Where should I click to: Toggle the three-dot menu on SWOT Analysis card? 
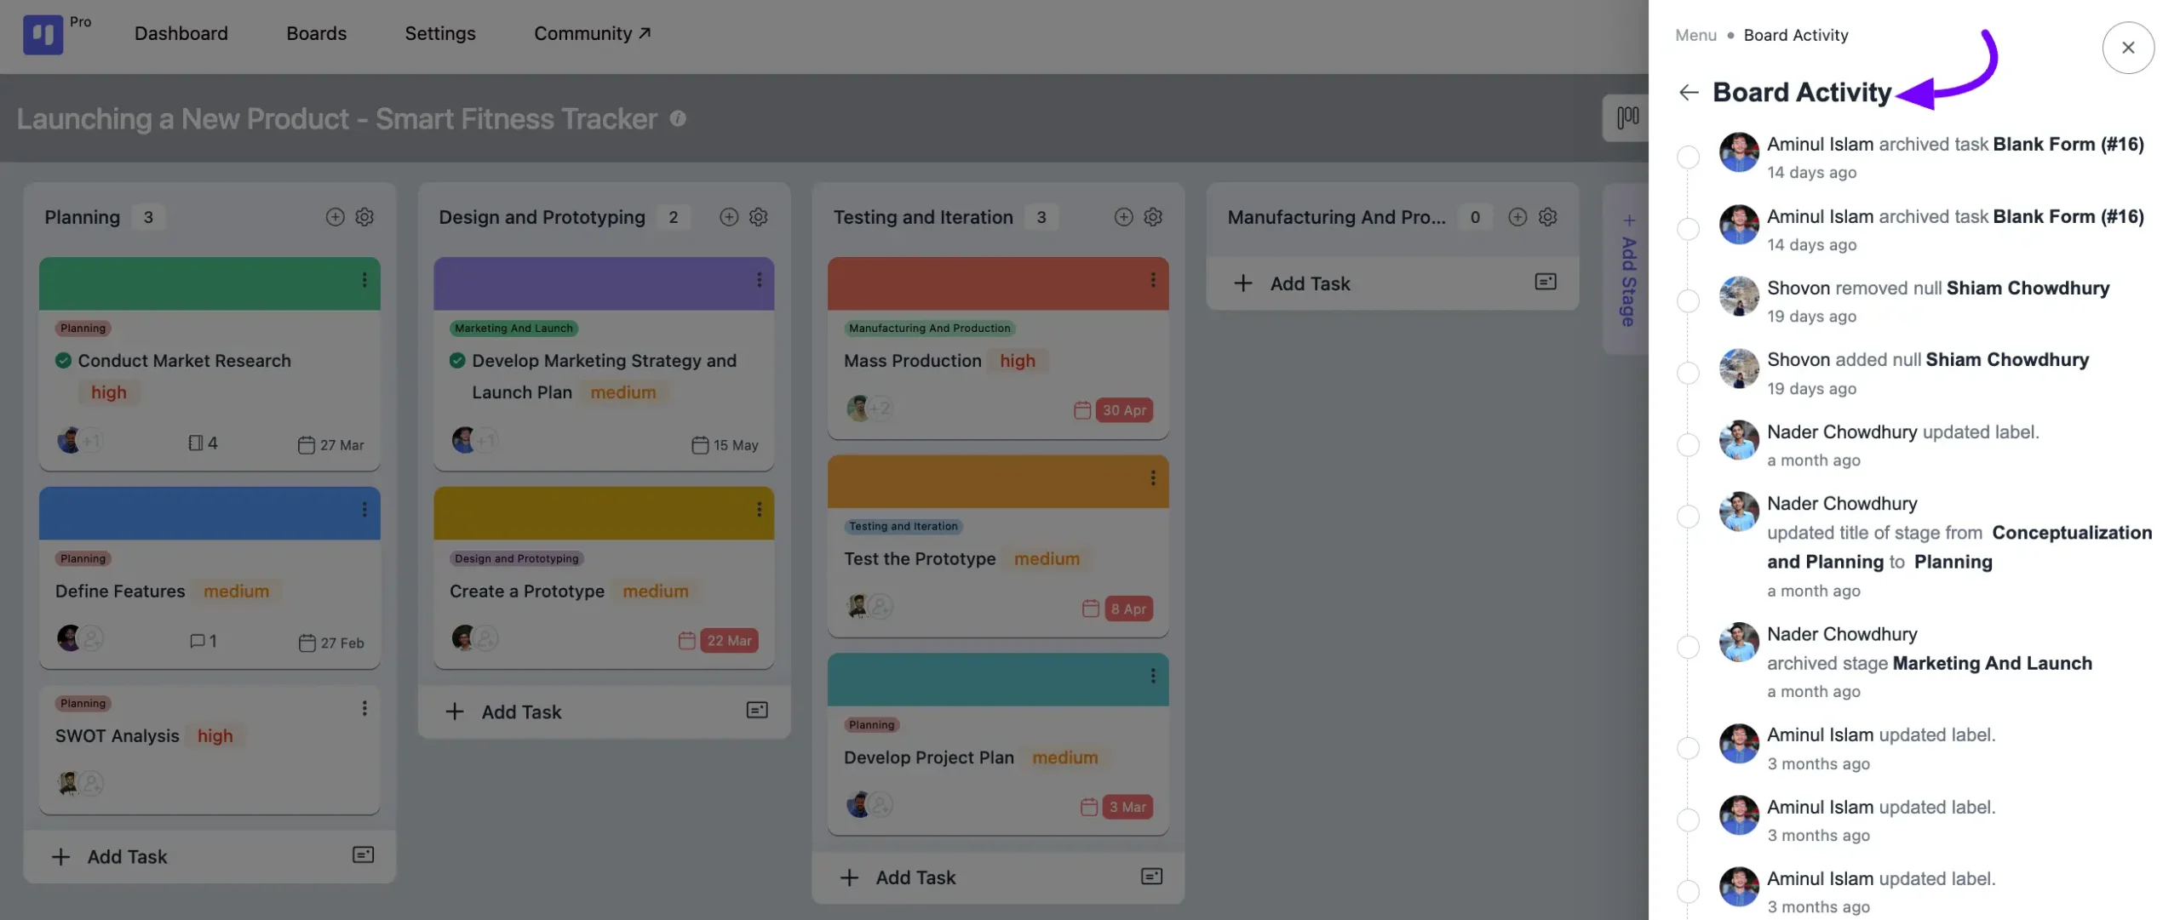(x=364, y=709)
